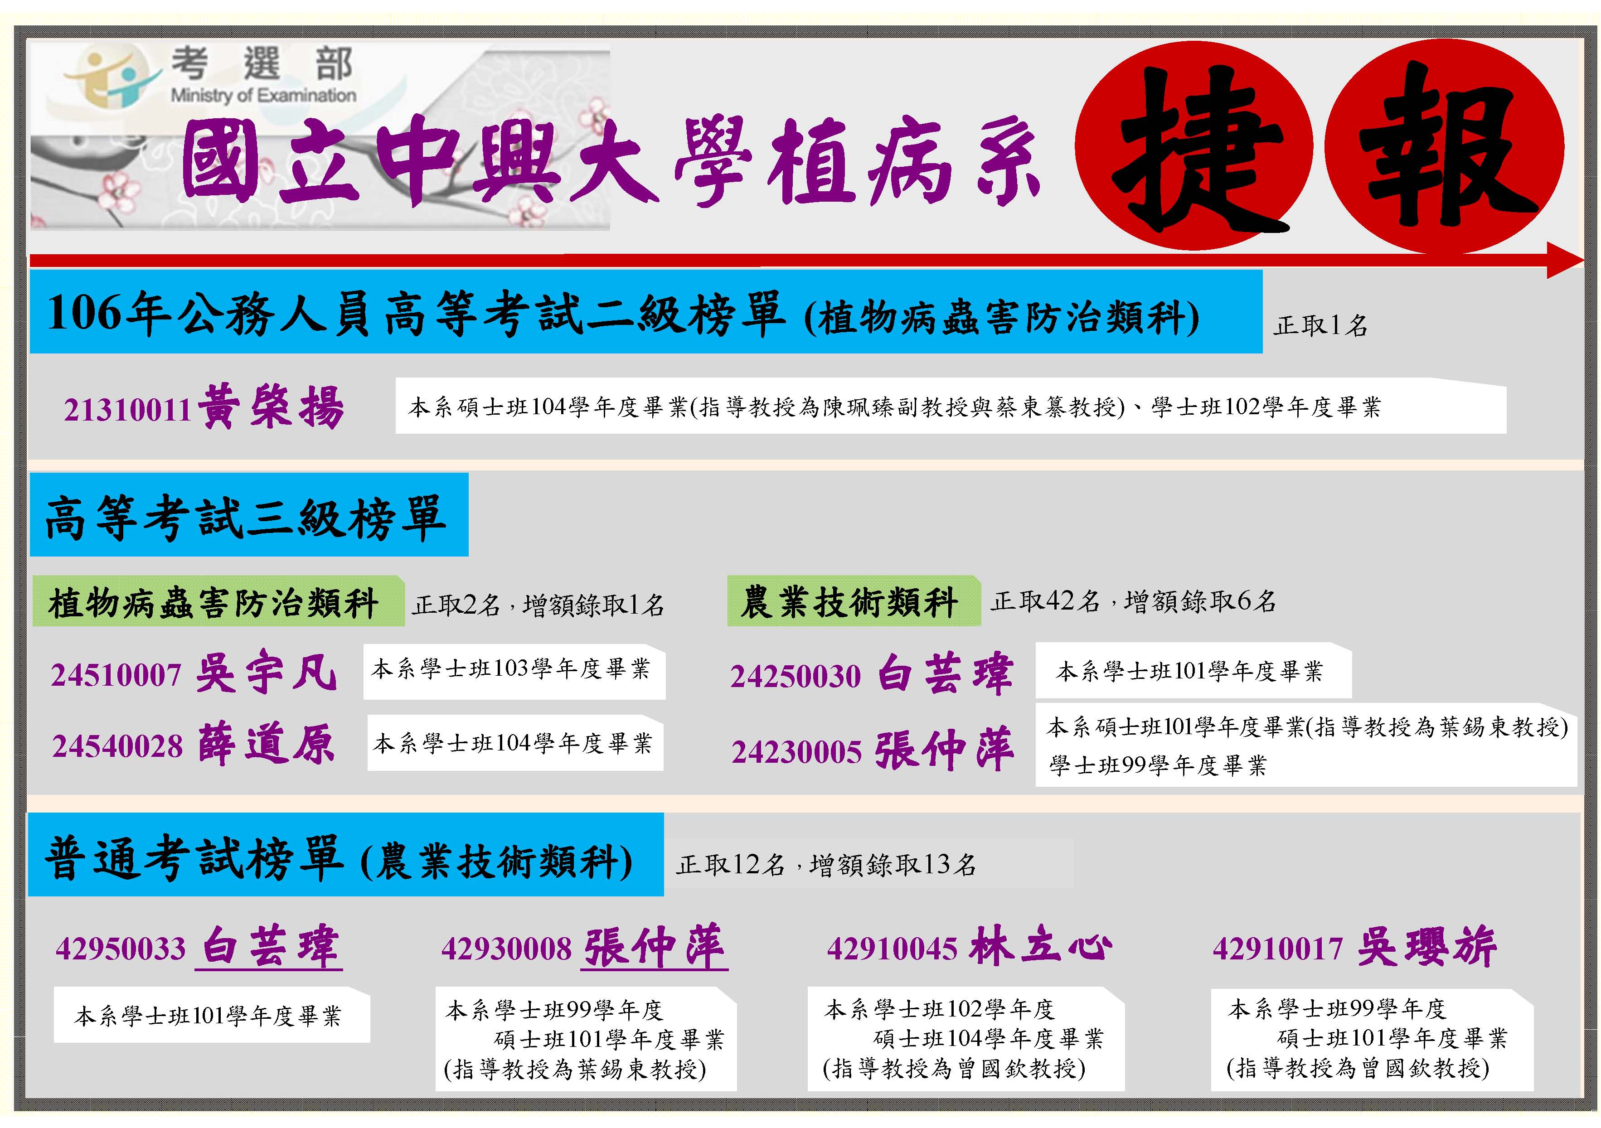Click 本系學士班101學年度畢業 box beside 24250030
Viewport: 1601px width, 1128px height.
(x=1193, y=671)
